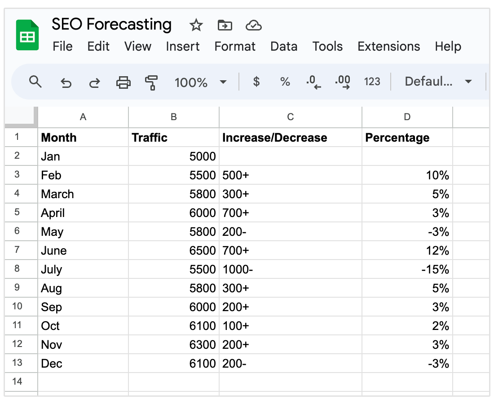Open the search menus magnifier icon
494x399 pixels.
35,82
